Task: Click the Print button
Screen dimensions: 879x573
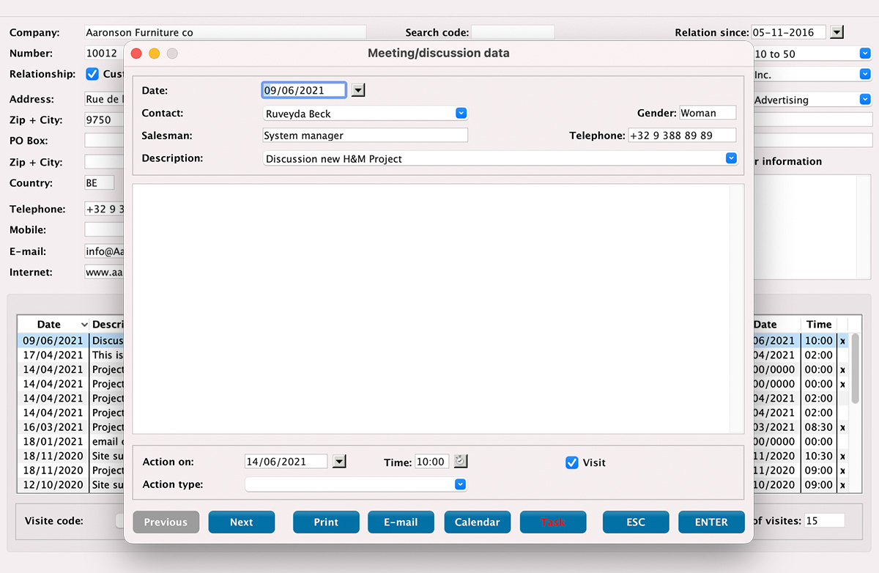Action: 326,522
